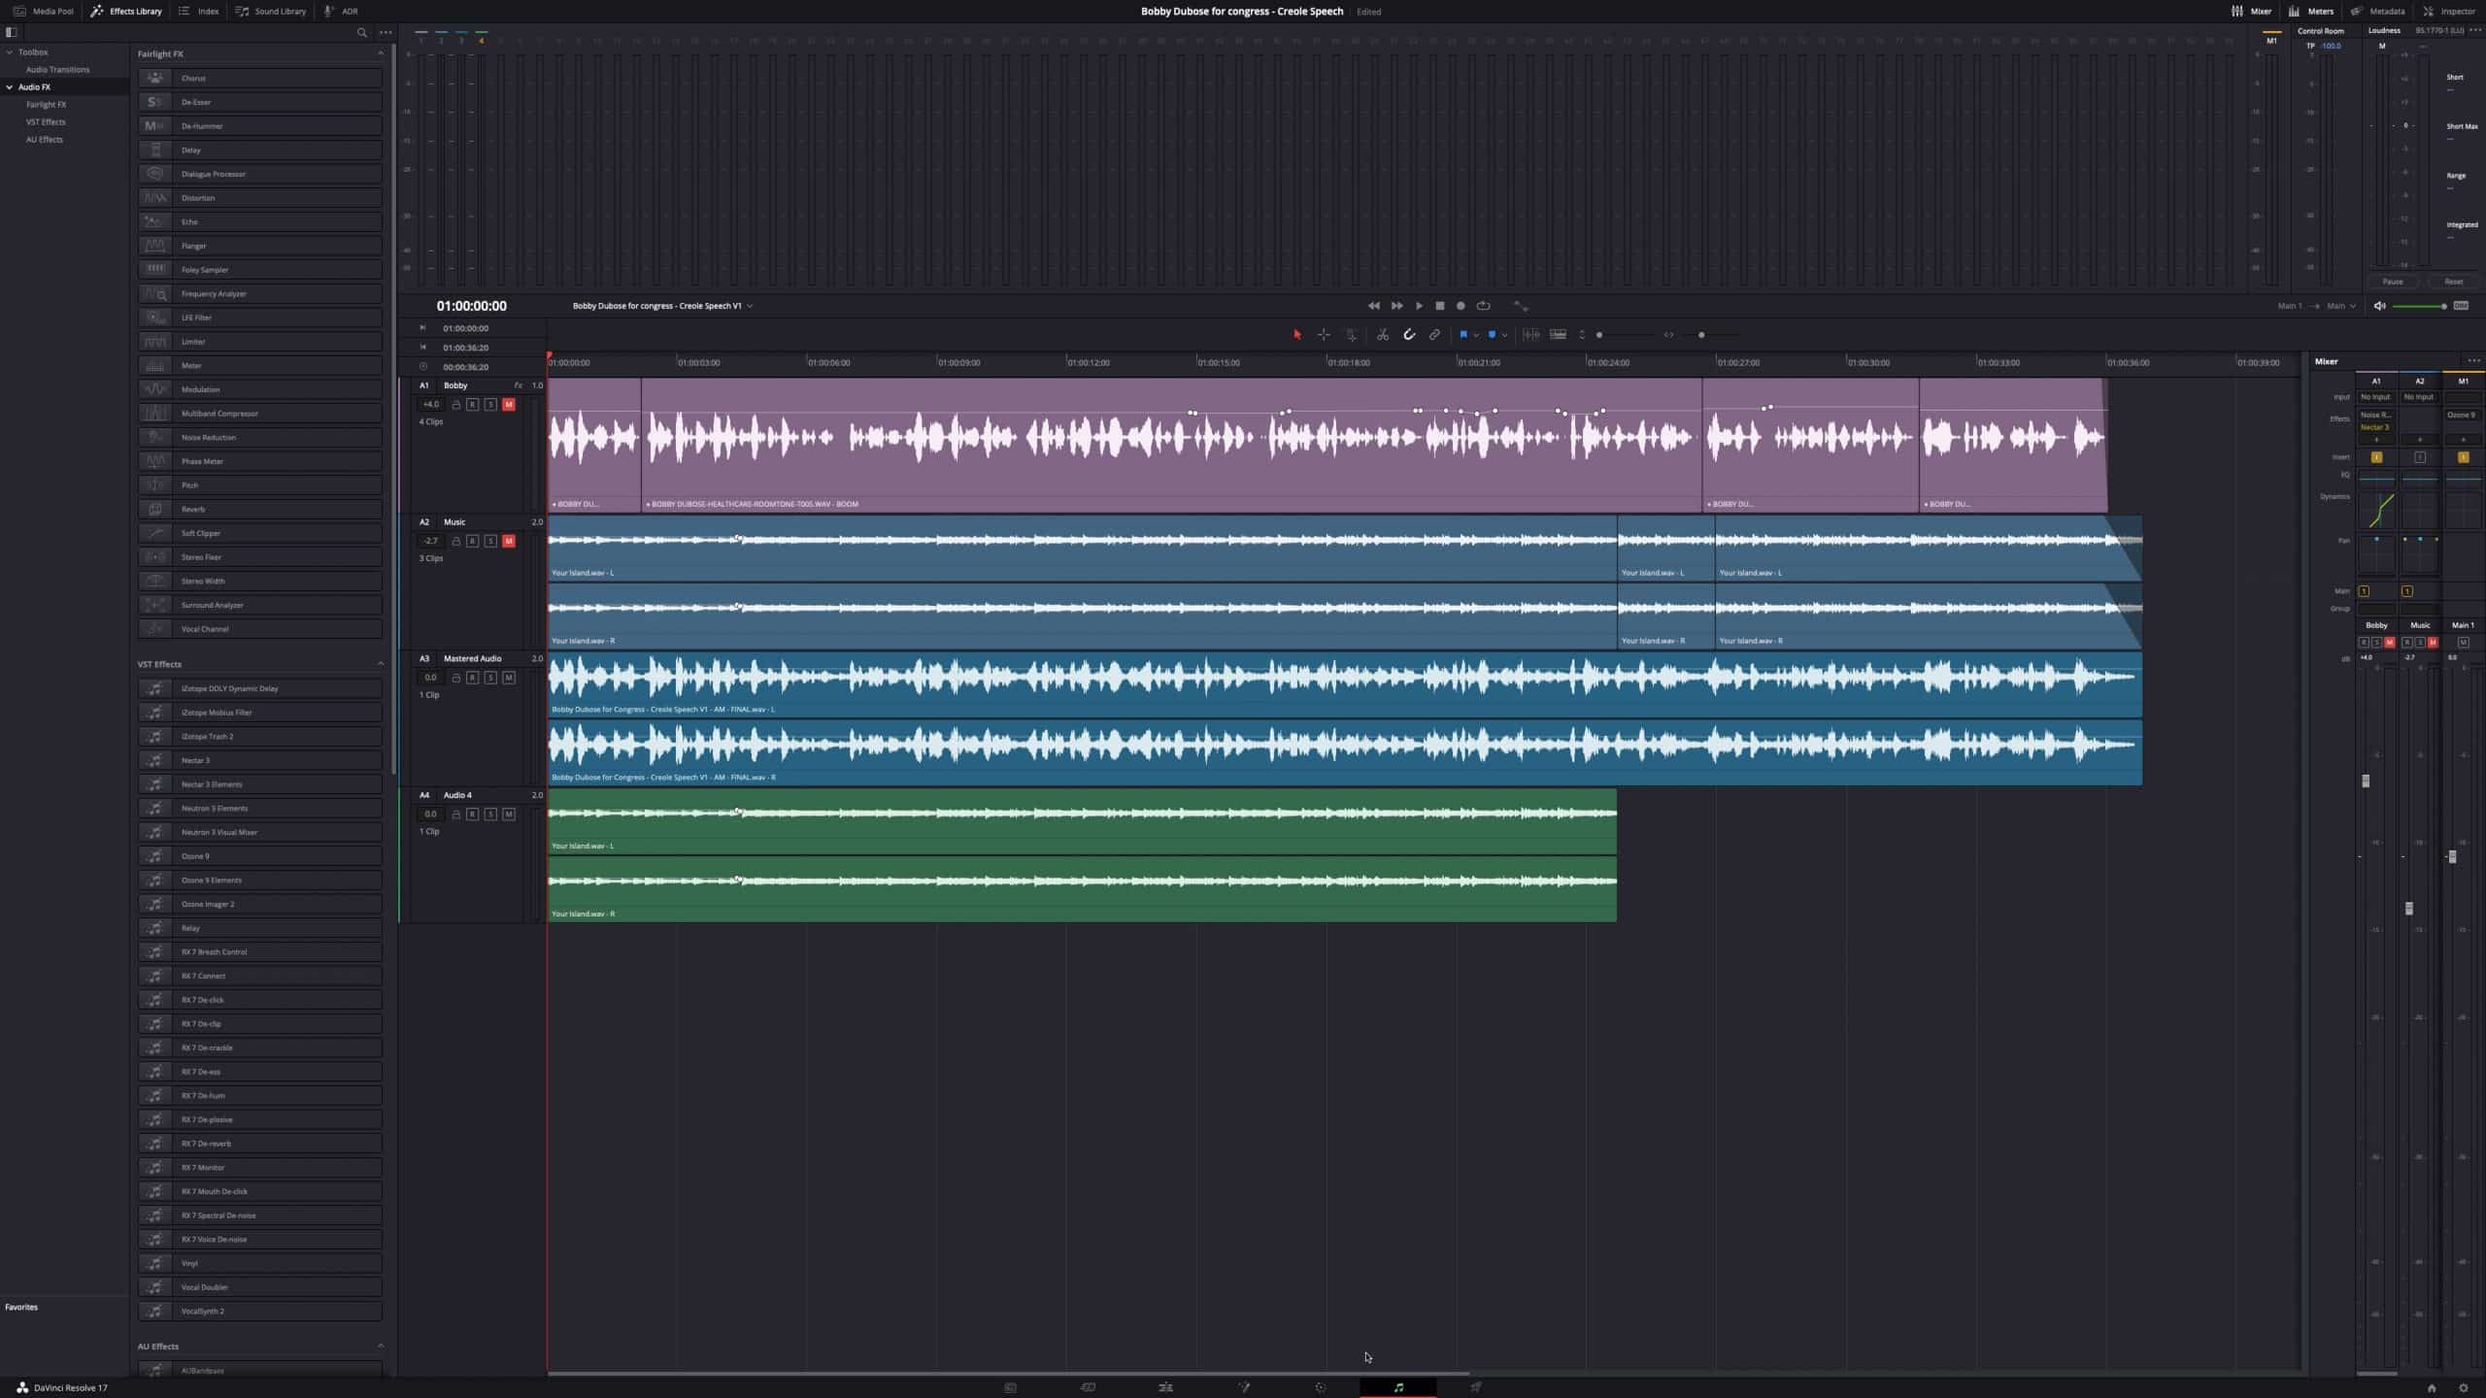Open the ADR tab

(x=342, y=12)
